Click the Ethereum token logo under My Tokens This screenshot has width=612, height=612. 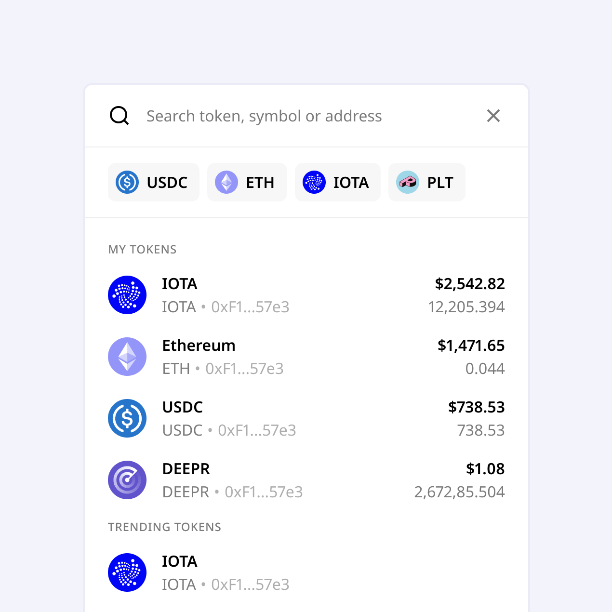127,356
